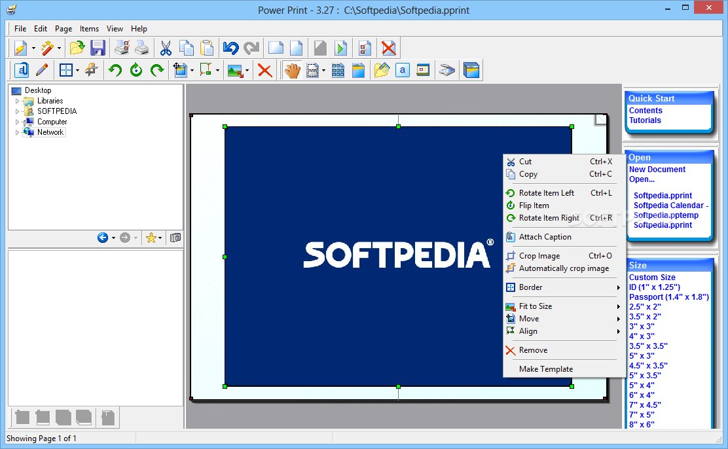Viewport: 728px width, 449px height.
Task: Click the page icon with green play arrow
Action: pos(341,48)
